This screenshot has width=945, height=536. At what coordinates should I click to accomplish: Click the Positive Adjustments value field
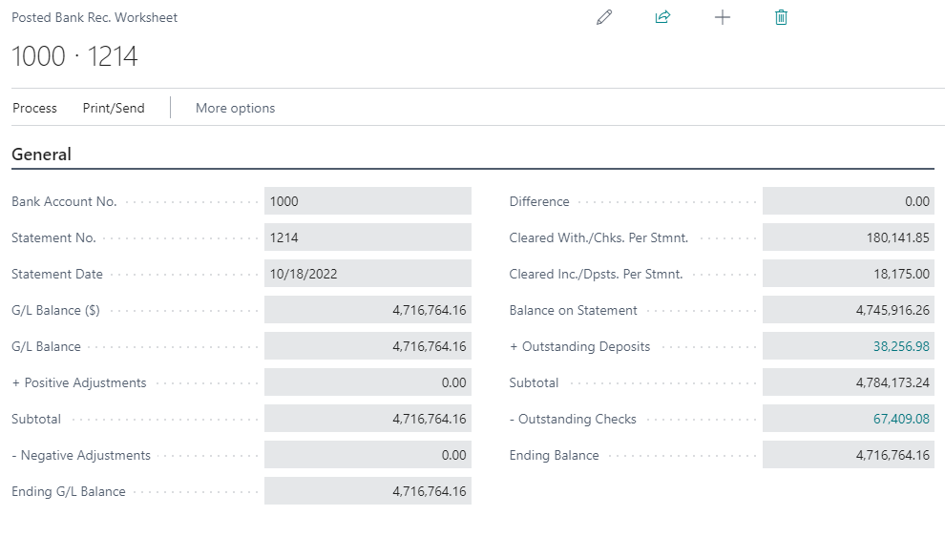point(367,382)
